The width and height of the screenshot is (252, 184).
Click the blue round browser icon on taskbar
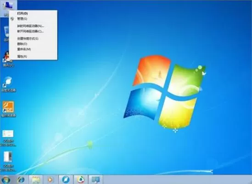coord(66,179)
